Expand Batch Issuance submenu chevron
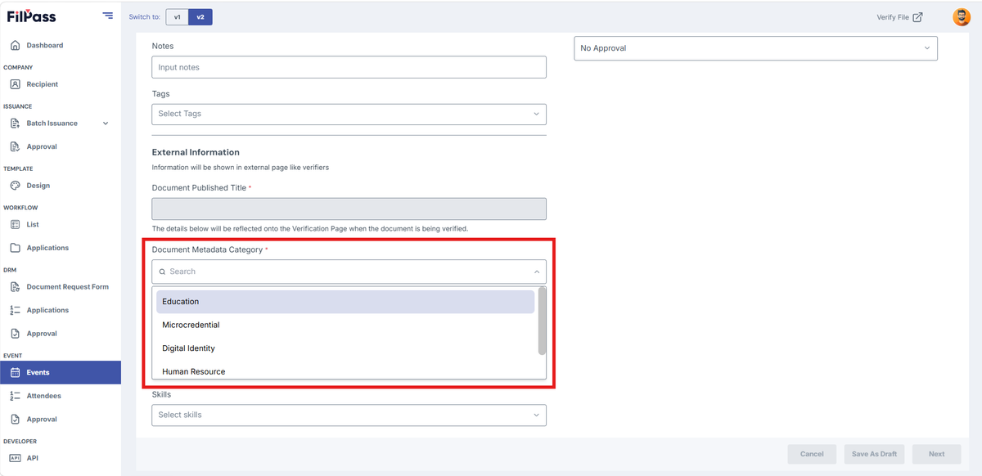This screenshot has width=982, height=476. point(106,123)
